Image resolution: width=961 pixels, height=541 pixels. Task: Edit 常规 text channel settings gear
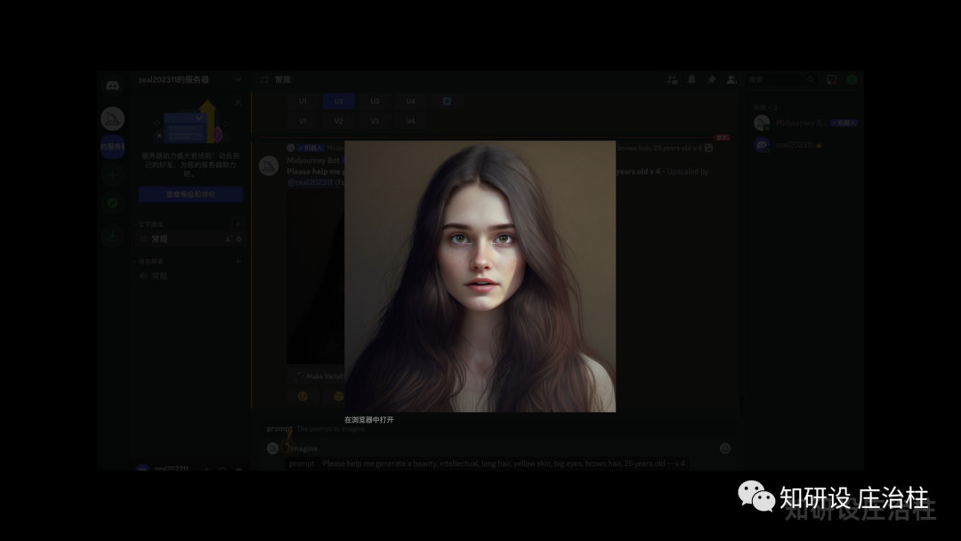point(239,239)
